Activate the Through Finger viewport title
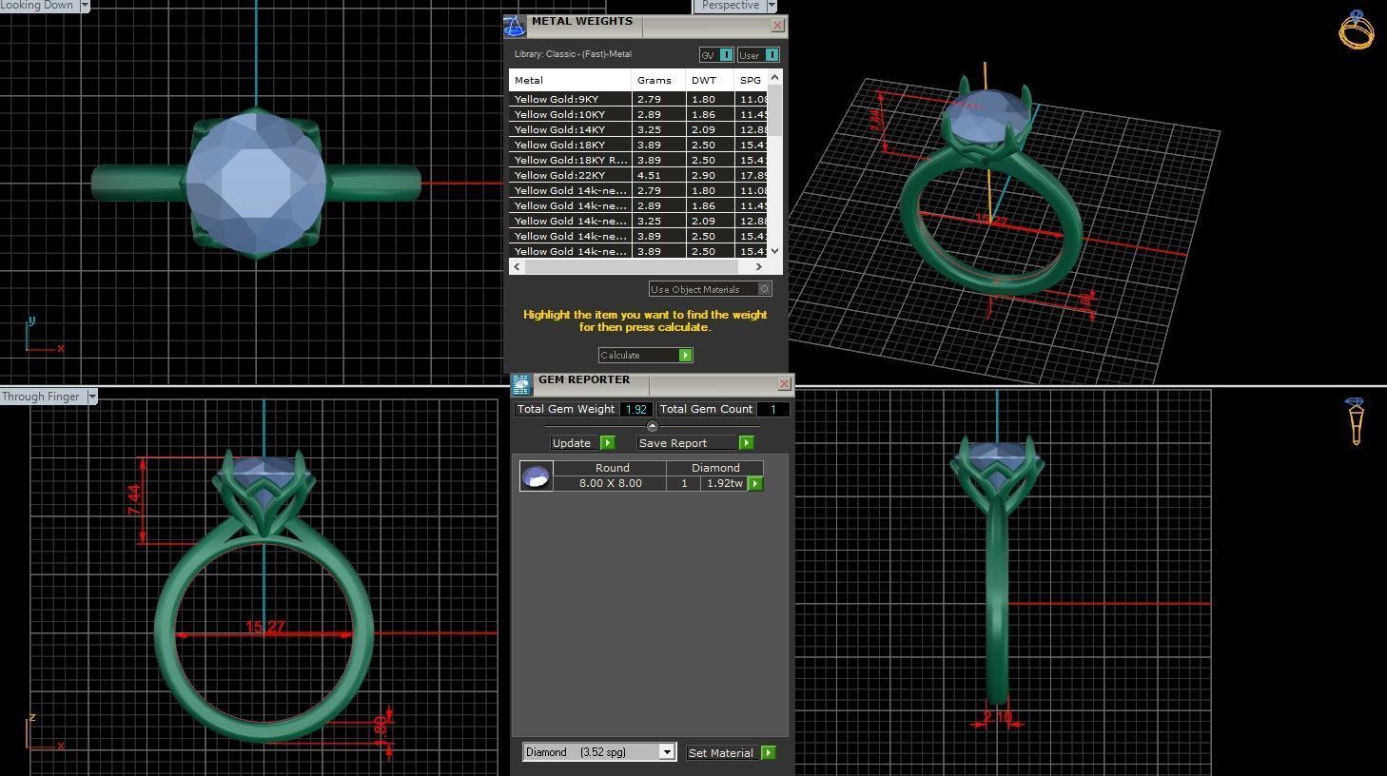Image resolution: width=1387 pixels, height=776 pixels. point(42,397)
